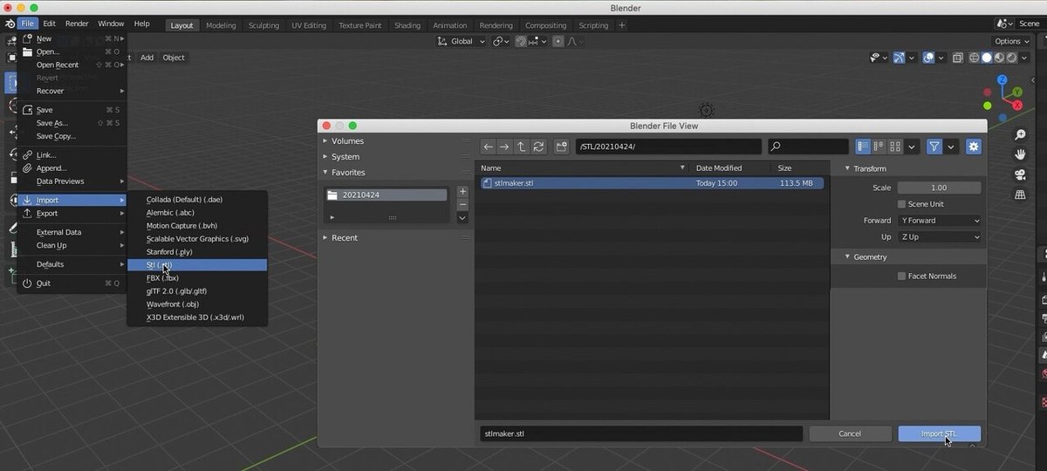1047x471 pixels.
Task: Adjust the Scale value field
Action: (x=939, y=188)
